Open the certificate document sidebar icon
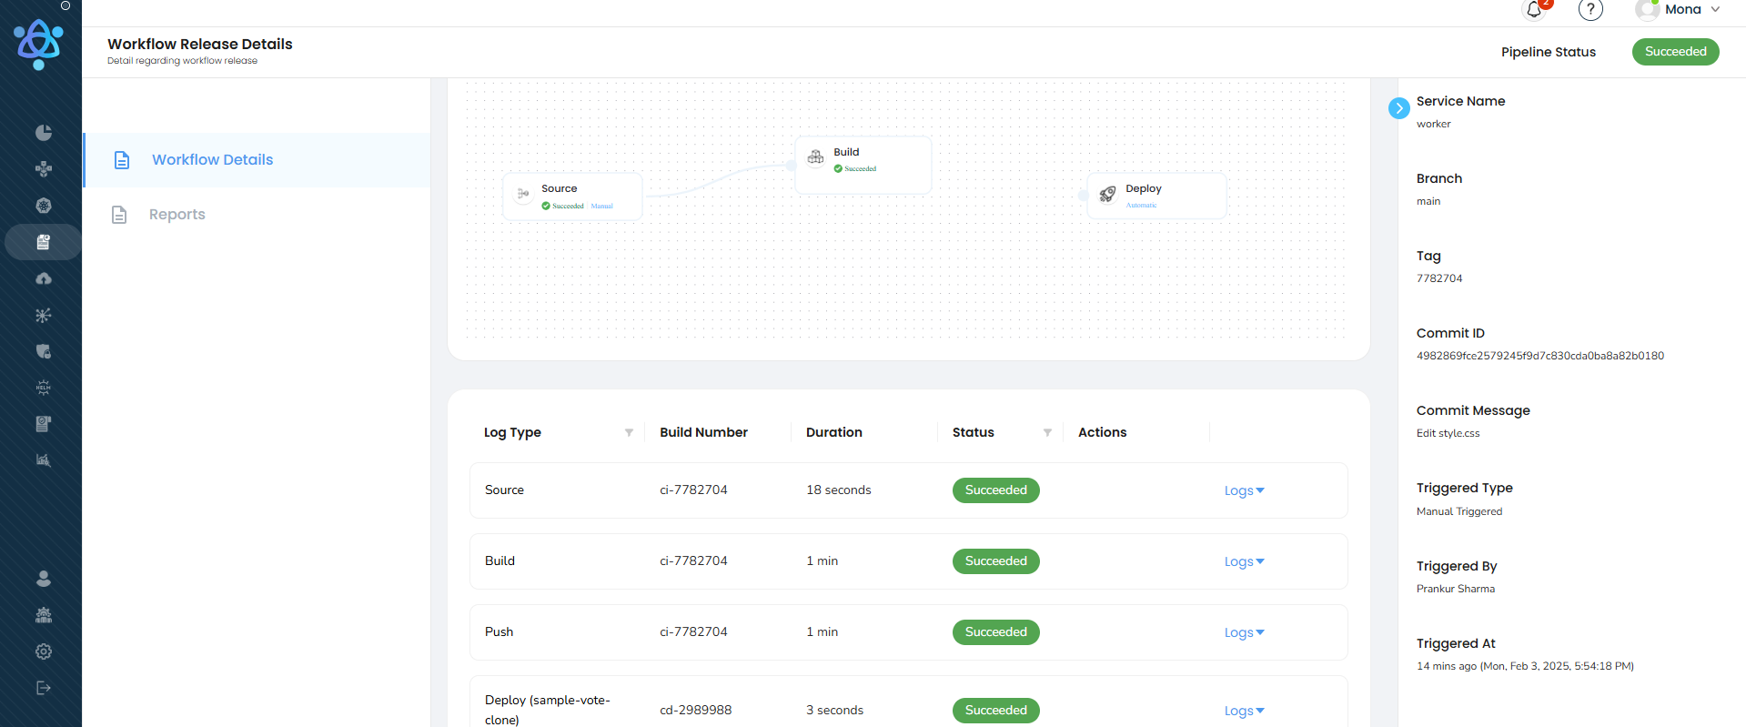 [x=43, y=424]
